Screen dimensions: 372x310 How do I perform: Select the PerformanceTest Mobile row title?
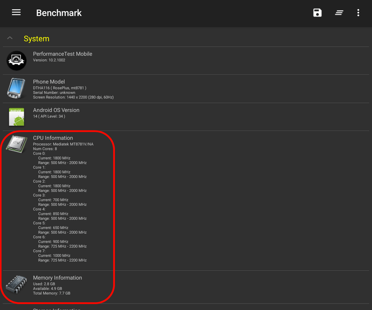(63, 54)
